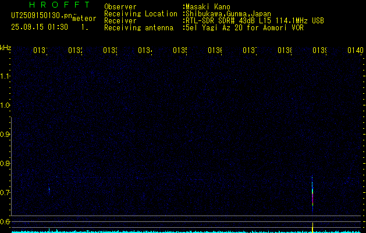Click the 0133 time marker
366x233 pixels.
pyautogui.click(x=110, y=50)
